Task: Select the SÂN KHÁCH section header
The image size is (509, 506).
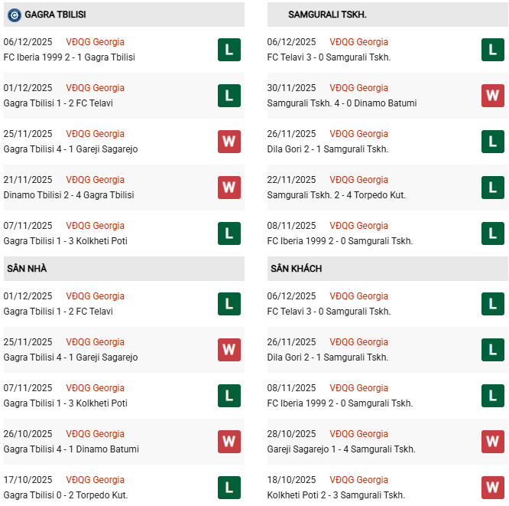Action: (x=296, y=269)
